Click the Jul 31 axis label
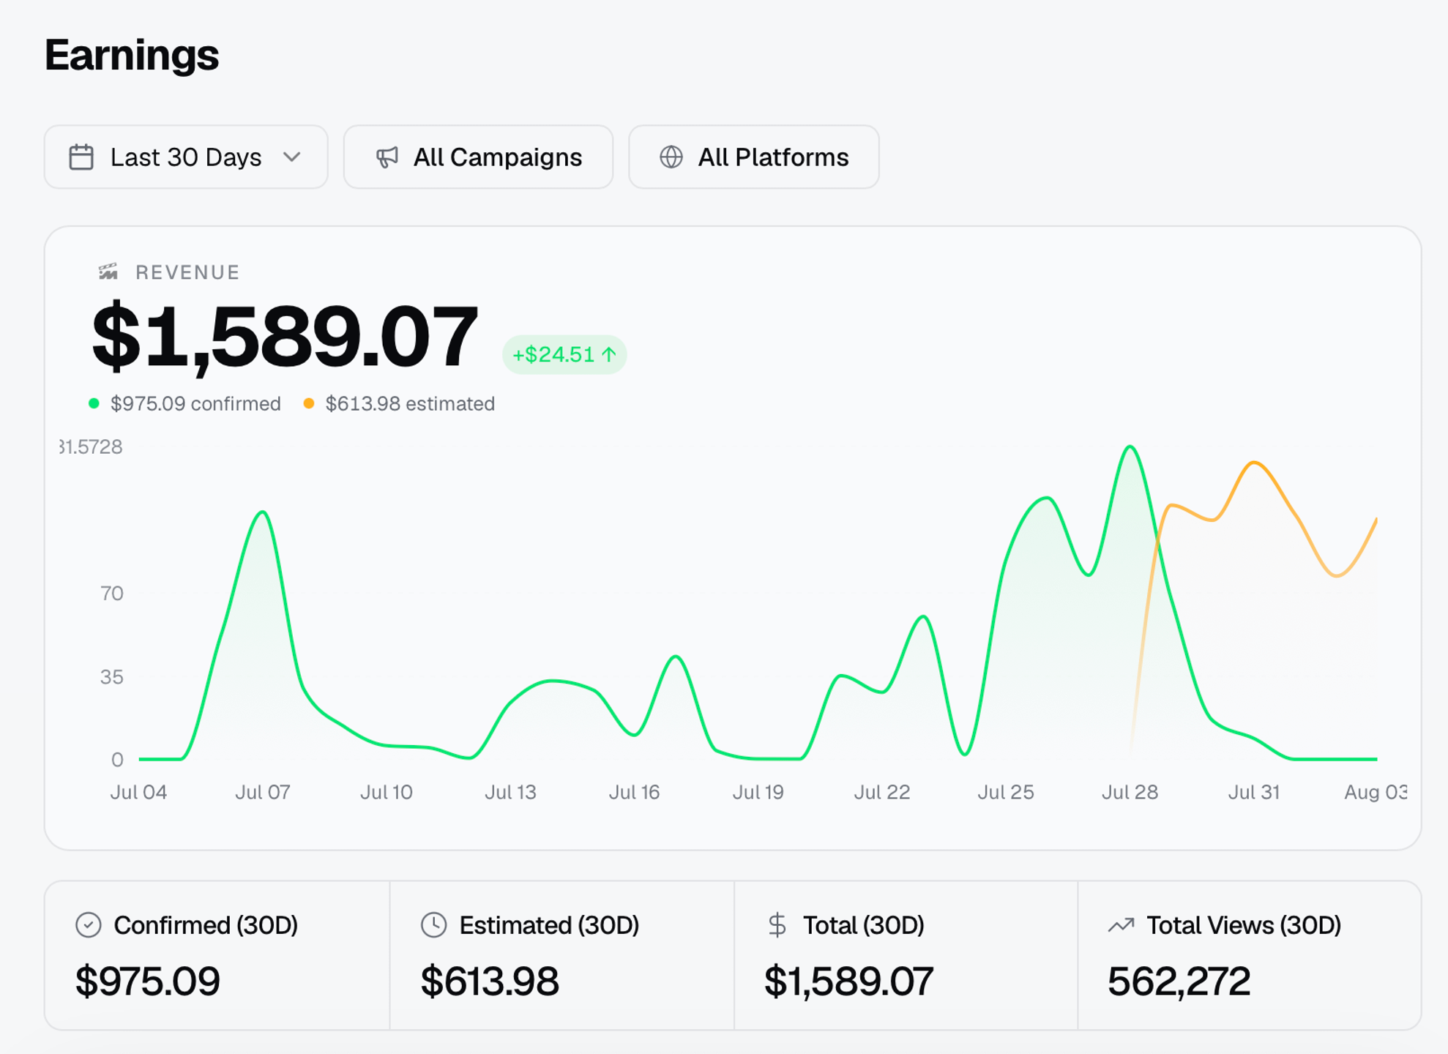The image size is (1448, 1054). 1253,792
